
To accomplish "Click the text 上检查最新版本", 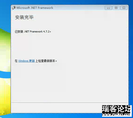I will [46, 61].
